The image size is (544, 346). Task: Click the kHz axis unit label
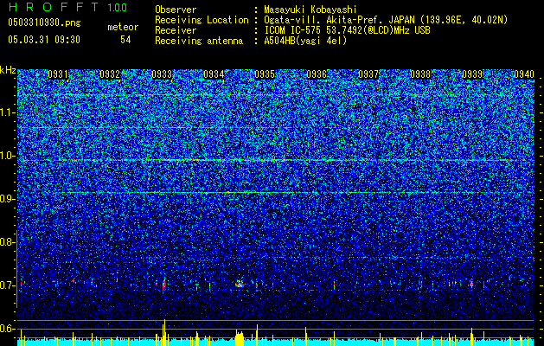[8, 70]
